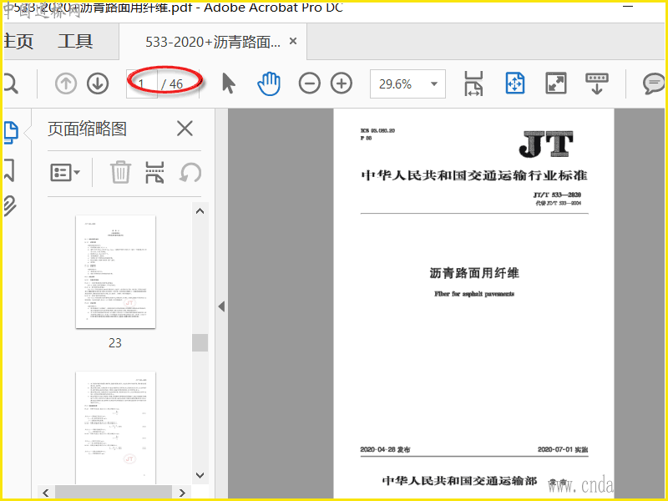The width and height of the screenshot is (668, 501).
Task: Click the thumbnail label 23
Action: coord(115,343)
